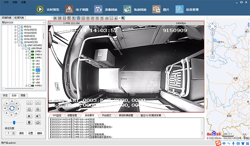Zoom out the map with minus button

(x=212, y=56)
